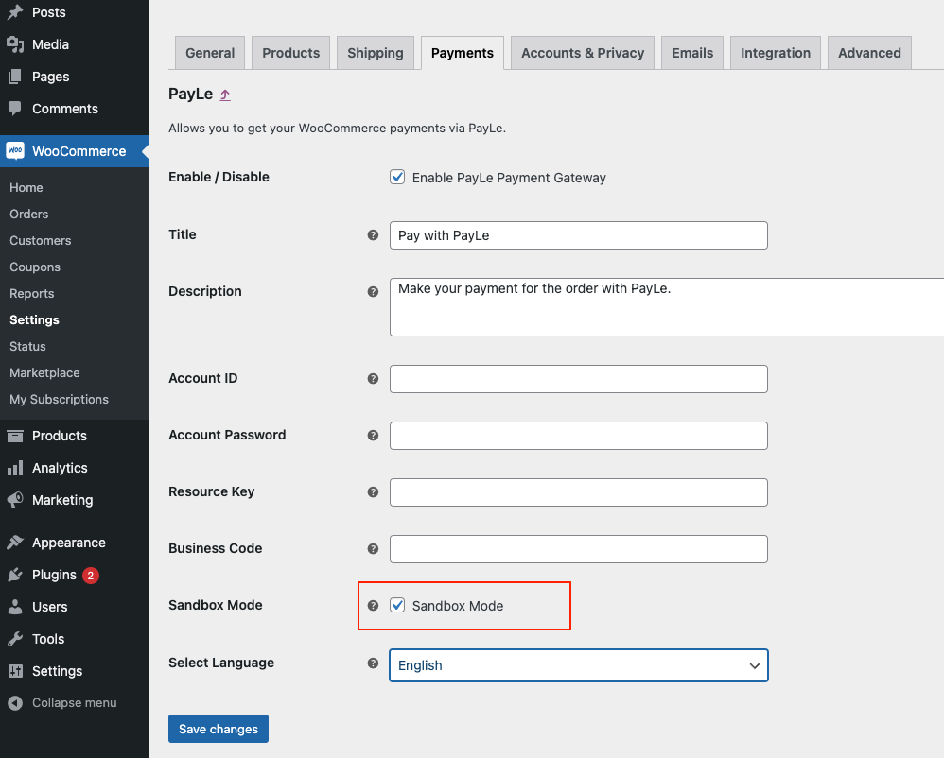Switch to the Advanced tab
The width and height of the screenshot is (944, 758).
point(869,53)
